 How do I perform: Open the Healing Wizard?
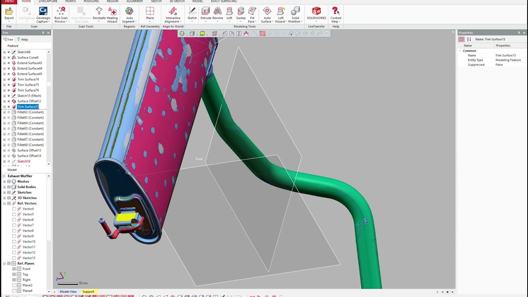point(112,14)
